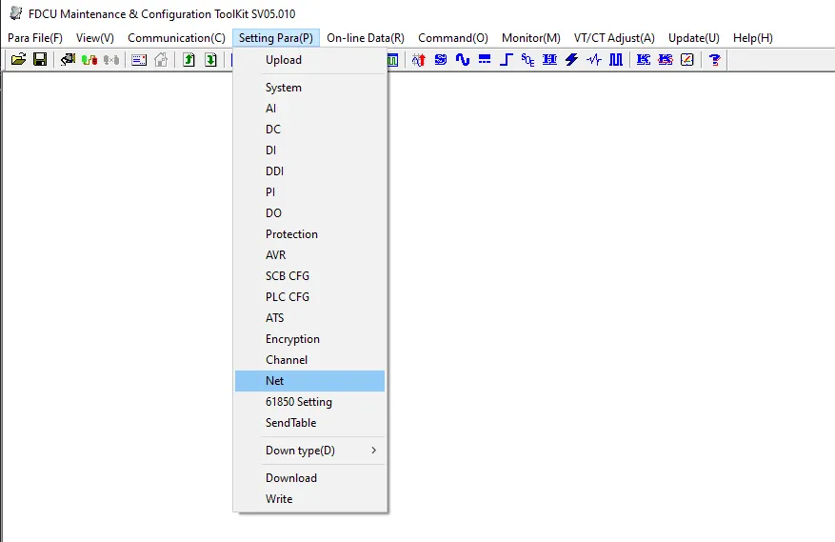This screenshot has height=542, width=835.
Task: Open the Help(H) menu
Action: pos(752,38)
